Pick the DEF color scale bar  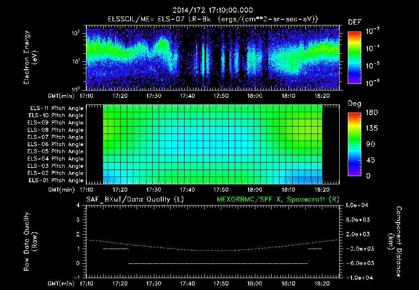[x=355, y=57]
